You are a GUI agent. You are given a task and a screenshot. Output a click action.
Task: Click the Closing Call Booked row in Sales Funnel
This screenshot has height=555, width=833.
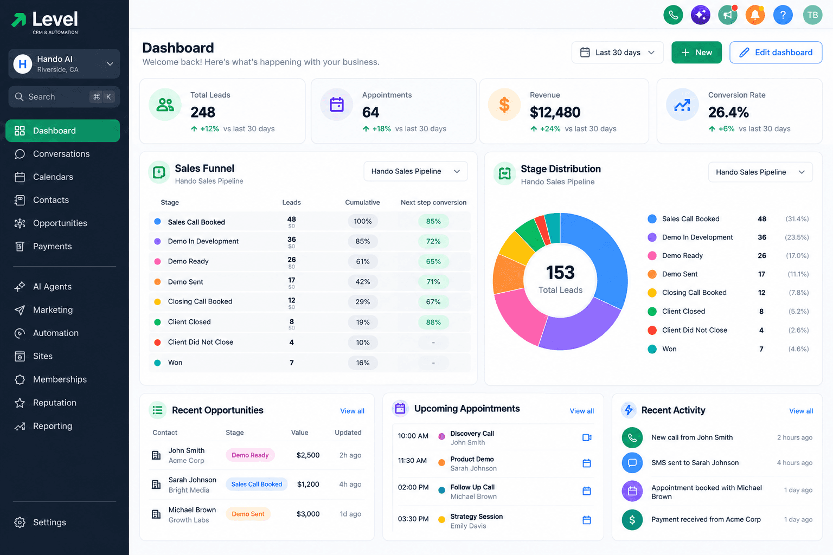(310, 302)
